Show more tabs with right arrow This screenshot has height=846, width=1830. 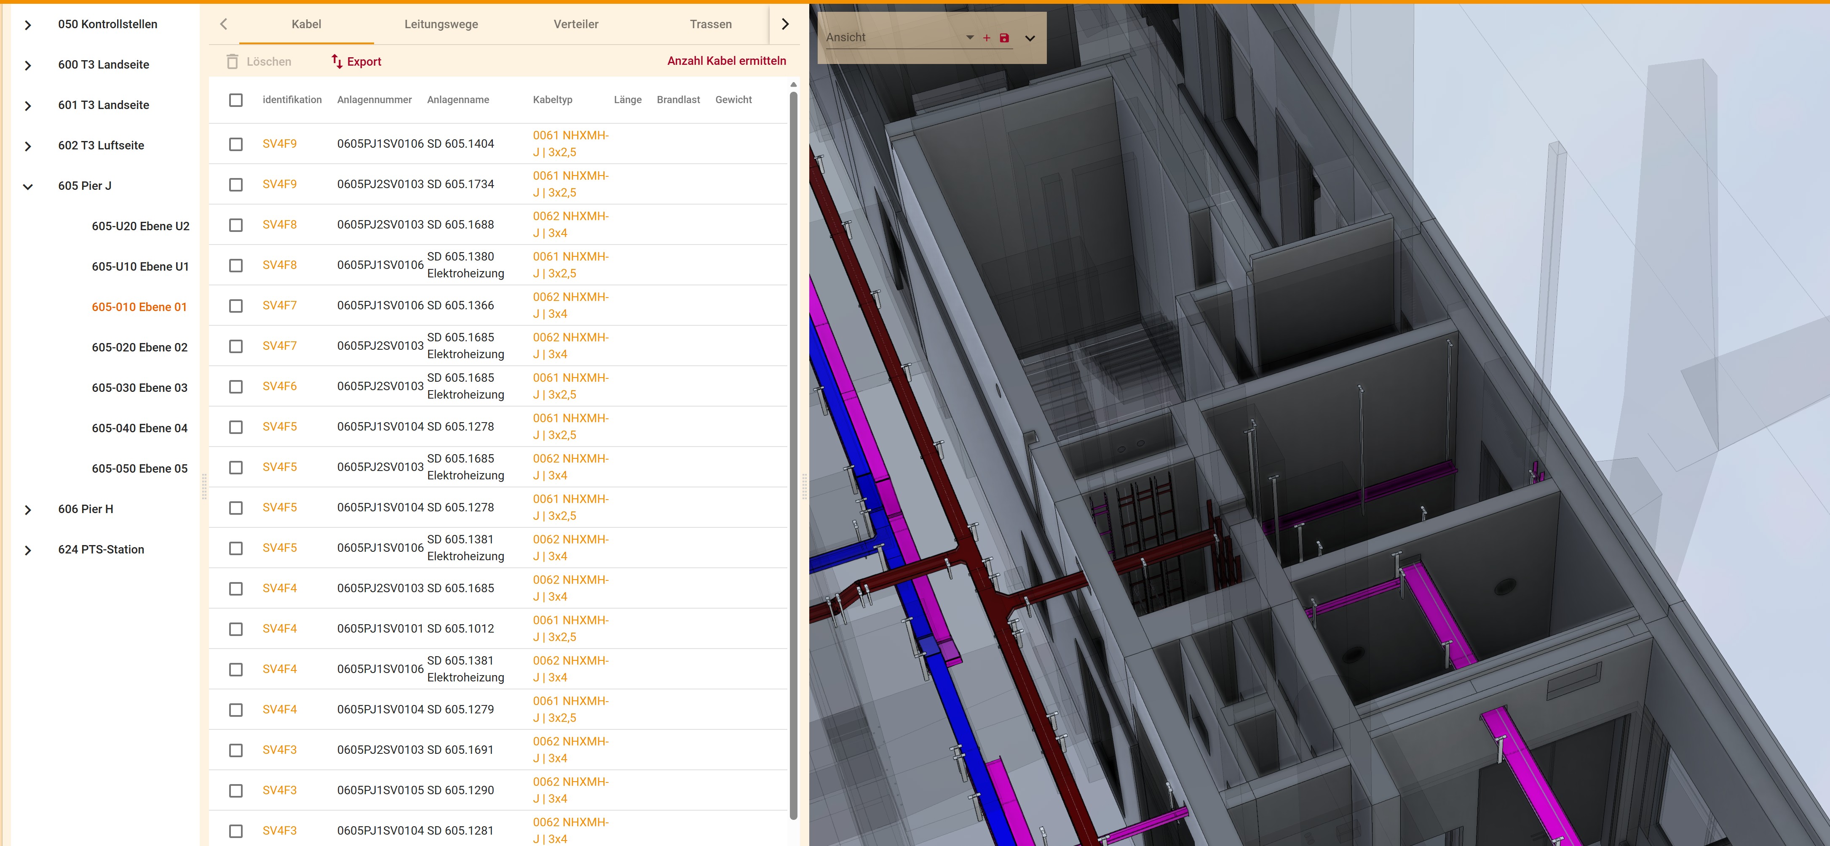(x=785, y=24)
